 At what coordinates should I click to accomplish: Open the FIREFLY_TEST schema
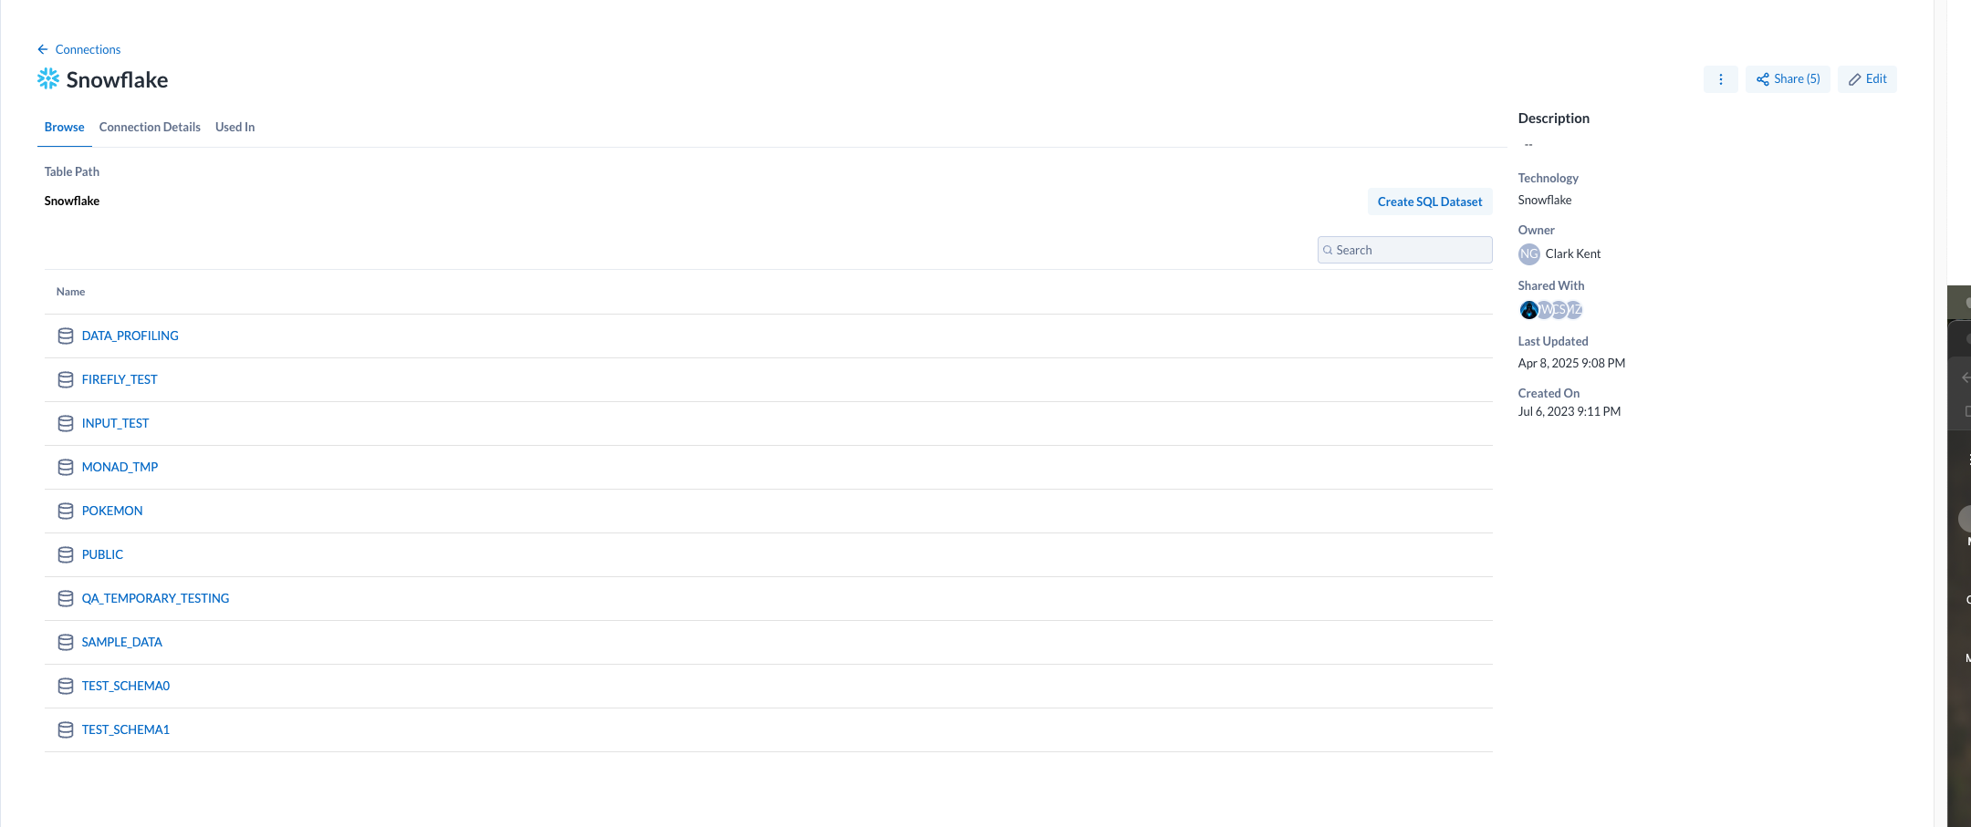click(x=120, y=380)
